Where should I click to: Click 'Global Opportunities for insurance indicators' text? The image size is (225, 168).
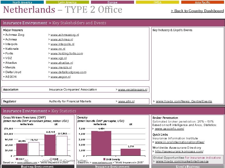187,158
